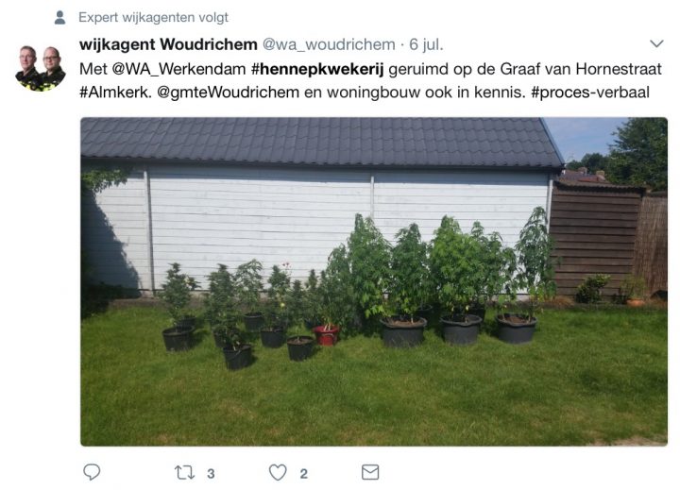Open the wijkagent Woudrichem display name
Viewport: 680px width, 490px height.
pos(168,44)
